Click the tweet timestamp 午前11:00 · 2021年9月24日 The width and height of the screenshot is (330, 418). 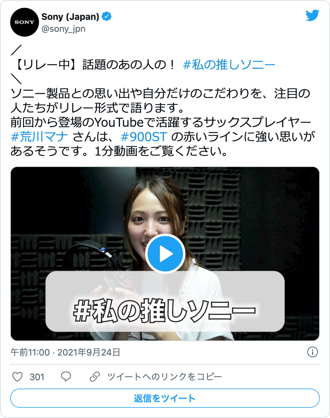pyautogui.click(x=65, y=352)
